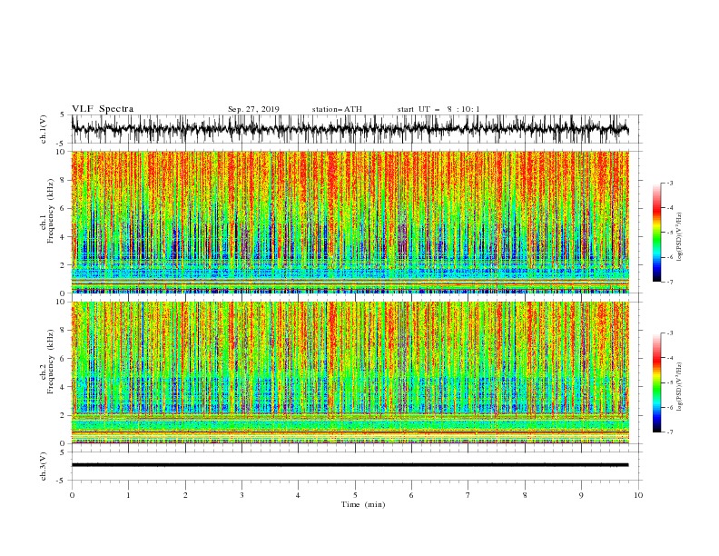Click the "-7" tick on ch.2 colorbar
The image size is (719, 556).
670,432
